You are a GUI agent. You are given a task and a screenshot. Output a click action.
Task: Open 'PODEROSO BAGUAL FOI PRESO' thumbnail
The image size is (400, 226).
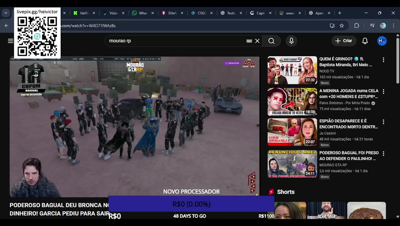point(292,164)
